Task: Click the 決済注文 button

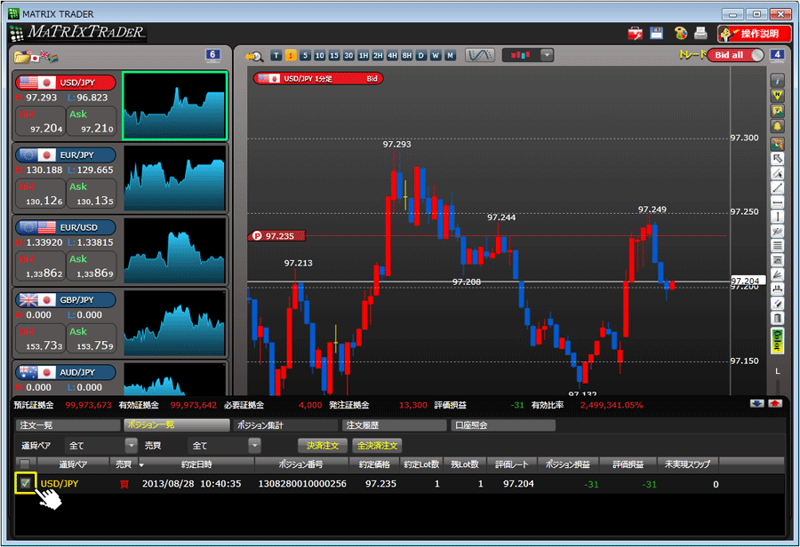Action: point(323,446)
